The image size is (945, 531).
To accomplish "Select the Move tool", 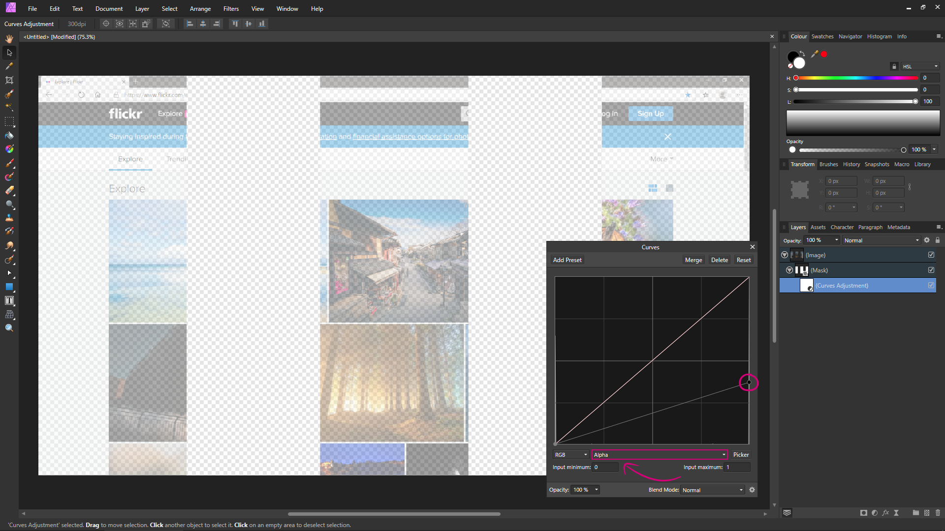I will 9,53.
